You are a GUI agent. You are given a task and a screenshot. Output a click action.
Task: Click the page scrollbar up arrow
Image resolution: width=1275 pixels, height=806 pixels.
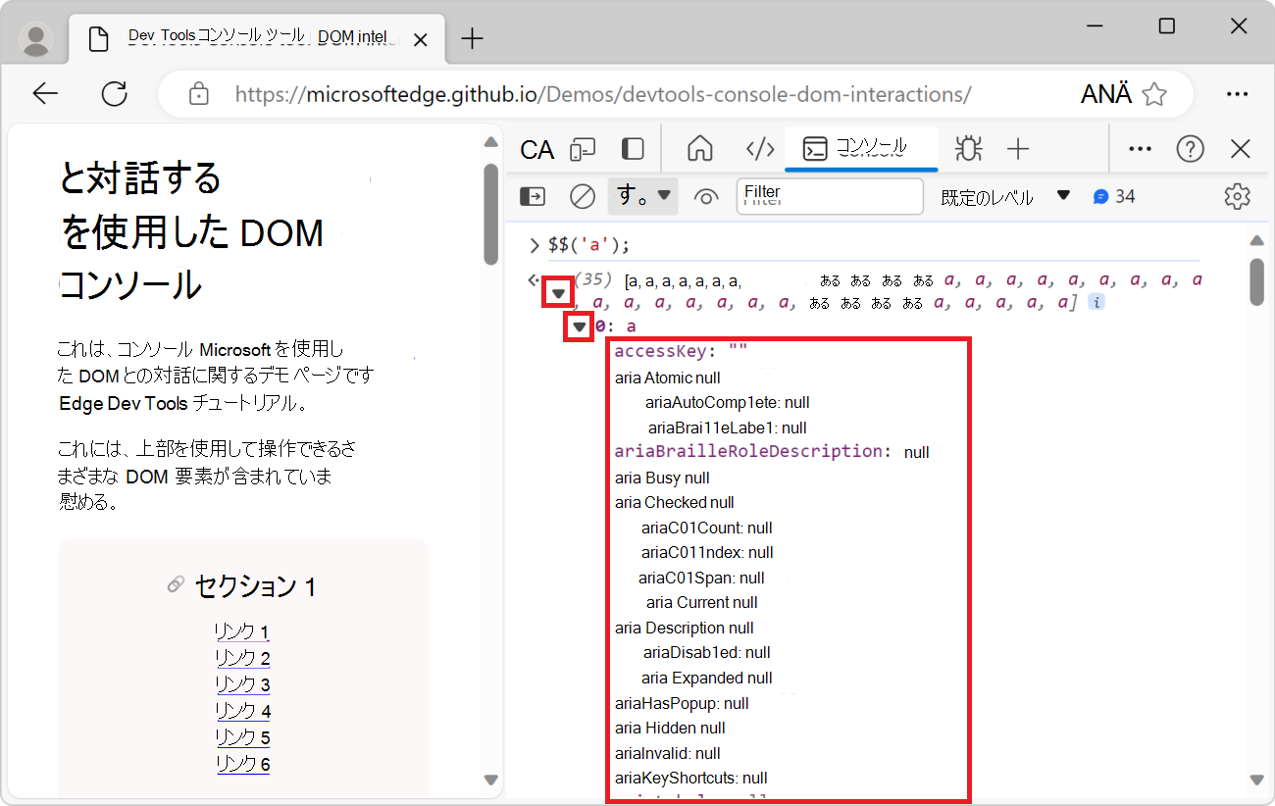tap(491, 142)
